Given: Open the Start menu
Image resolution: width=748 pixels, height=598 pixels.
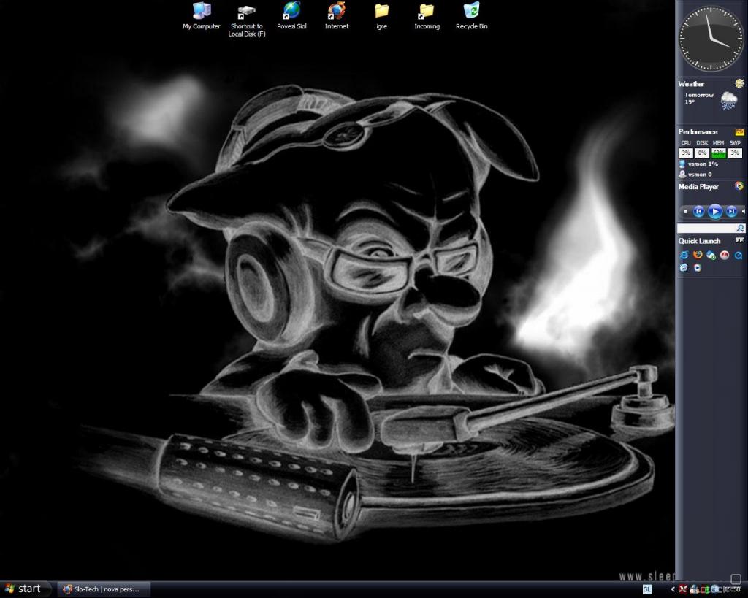Looking at the screenshot, I should click(x=25, y=589).
